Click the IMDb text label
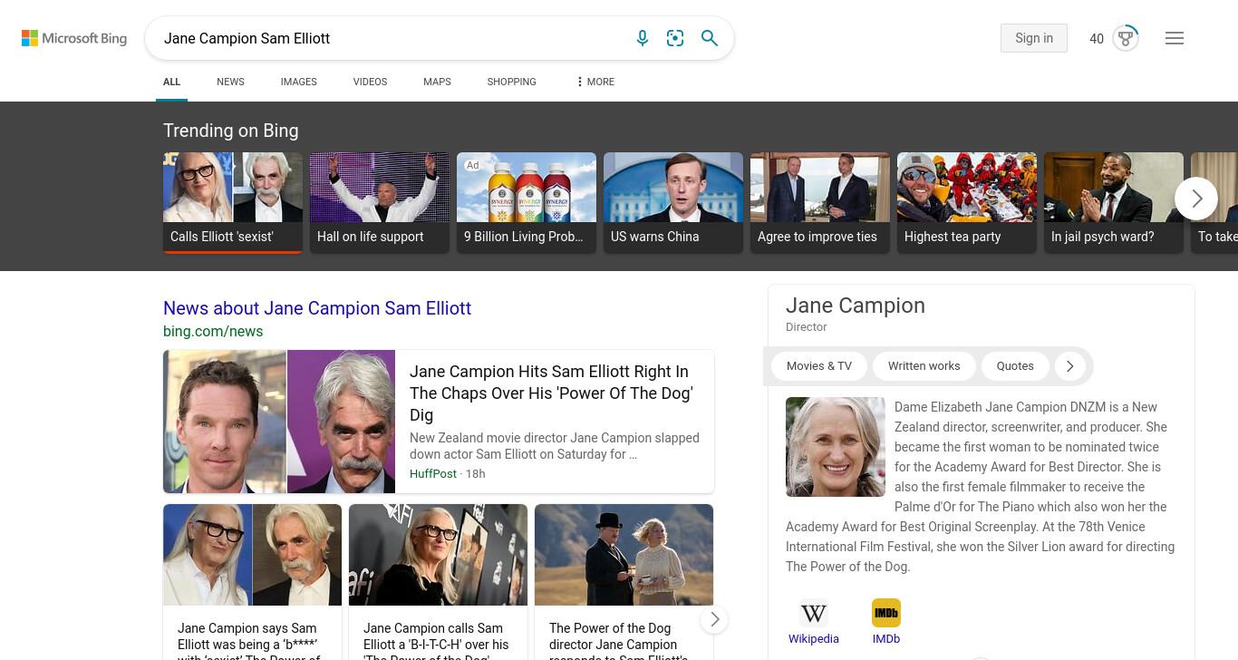The height and width of the screenshot is (660, 1238). [886, 638]
